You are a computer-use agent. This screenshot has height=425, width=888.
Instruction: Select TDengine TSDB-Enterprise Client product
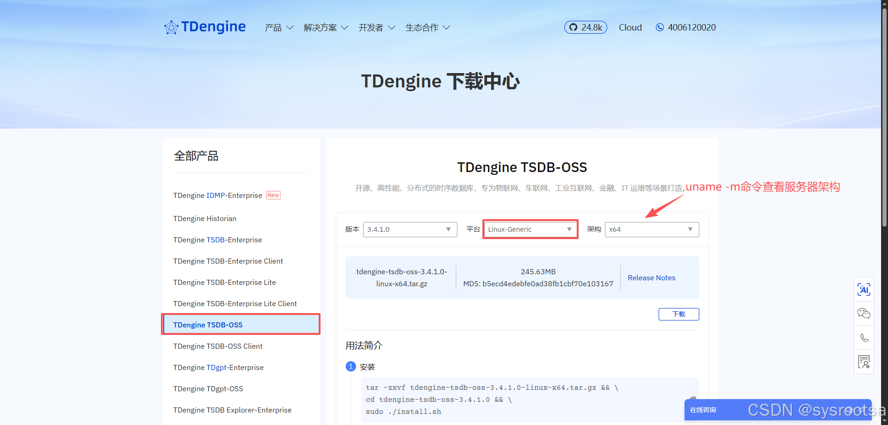[228, 261]
